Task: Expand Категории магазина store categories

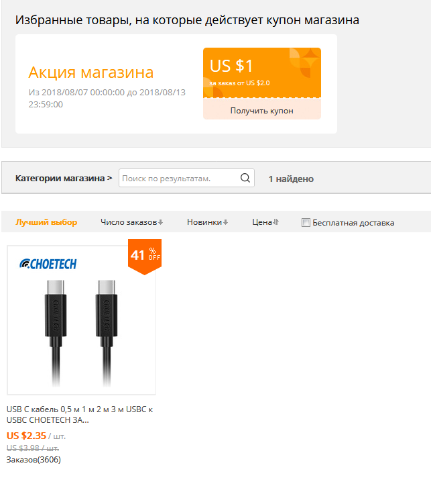Action: pyautogui.click(x=64, y=178)
